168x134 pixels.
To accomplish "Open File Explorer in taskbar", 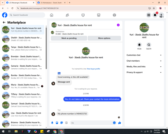I will click(16, 131).
